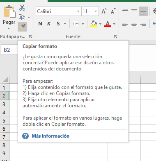Select row header 9
Image resolution: width=156 pixels, height=161 pixels.
(5, 153)
